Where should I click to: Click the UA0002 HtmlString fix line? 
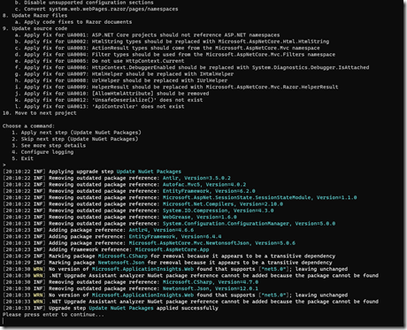[172, 42]
